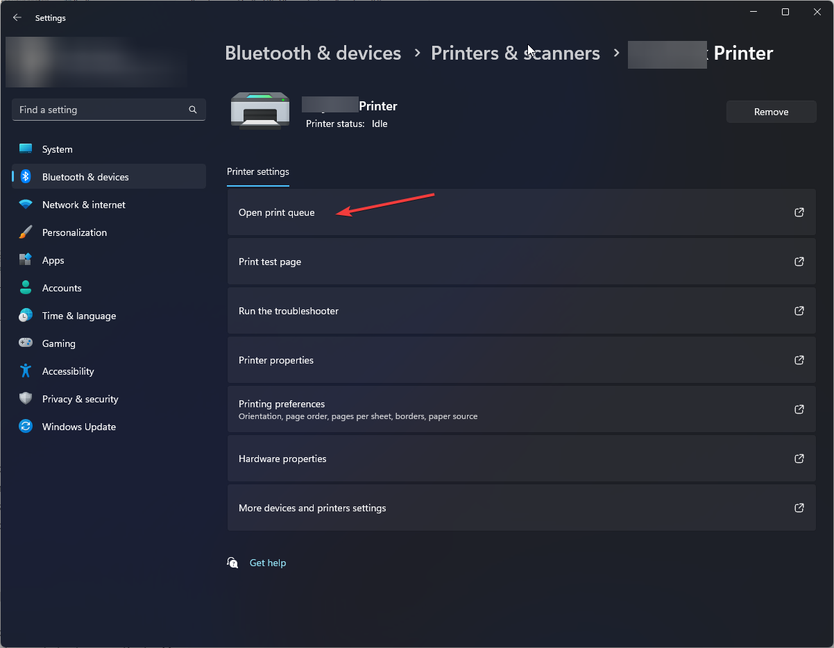
Task: Click the Windows Update sync icon
Action: coord(26,427)
